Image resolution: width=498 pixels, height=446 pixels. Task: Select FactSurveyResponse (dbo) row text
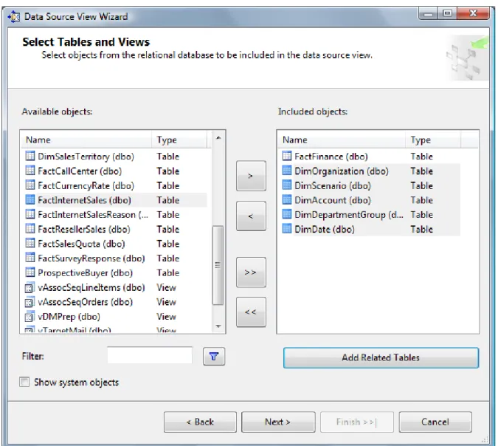(91, 258)
